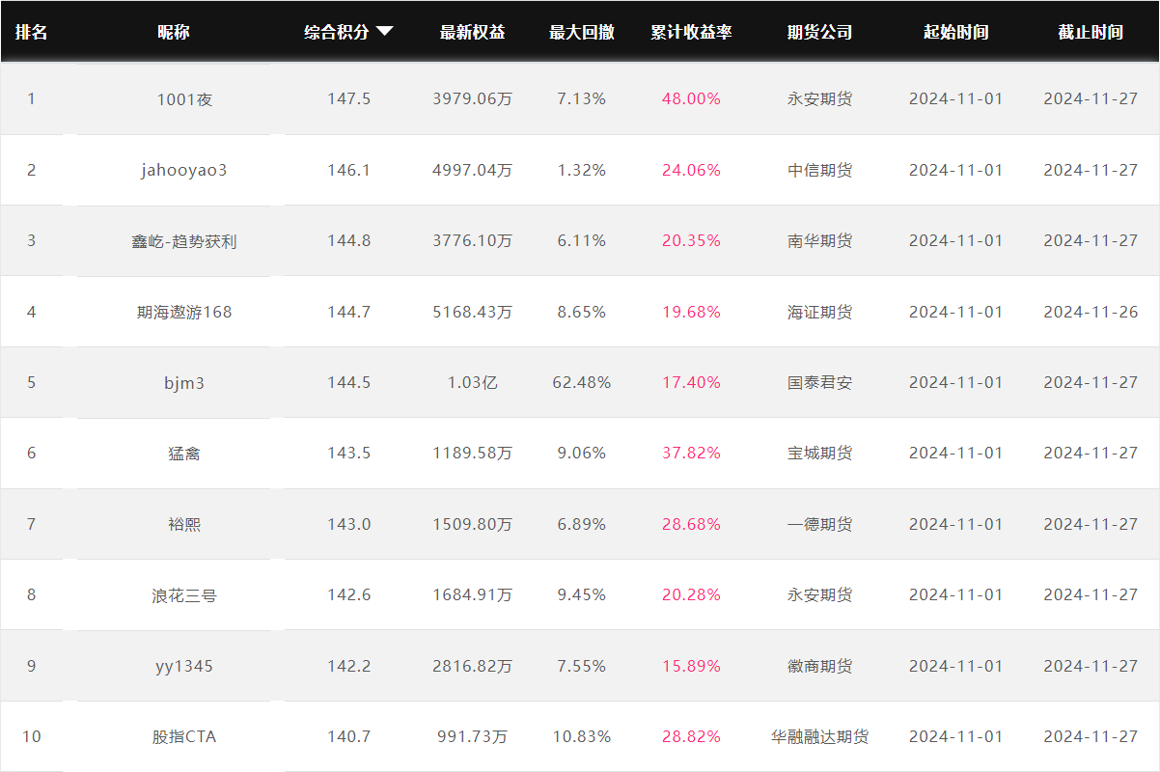The width and height of the screenshot is (1160, 772).
Task: Select score value 143.0
Action: [349, 524]
